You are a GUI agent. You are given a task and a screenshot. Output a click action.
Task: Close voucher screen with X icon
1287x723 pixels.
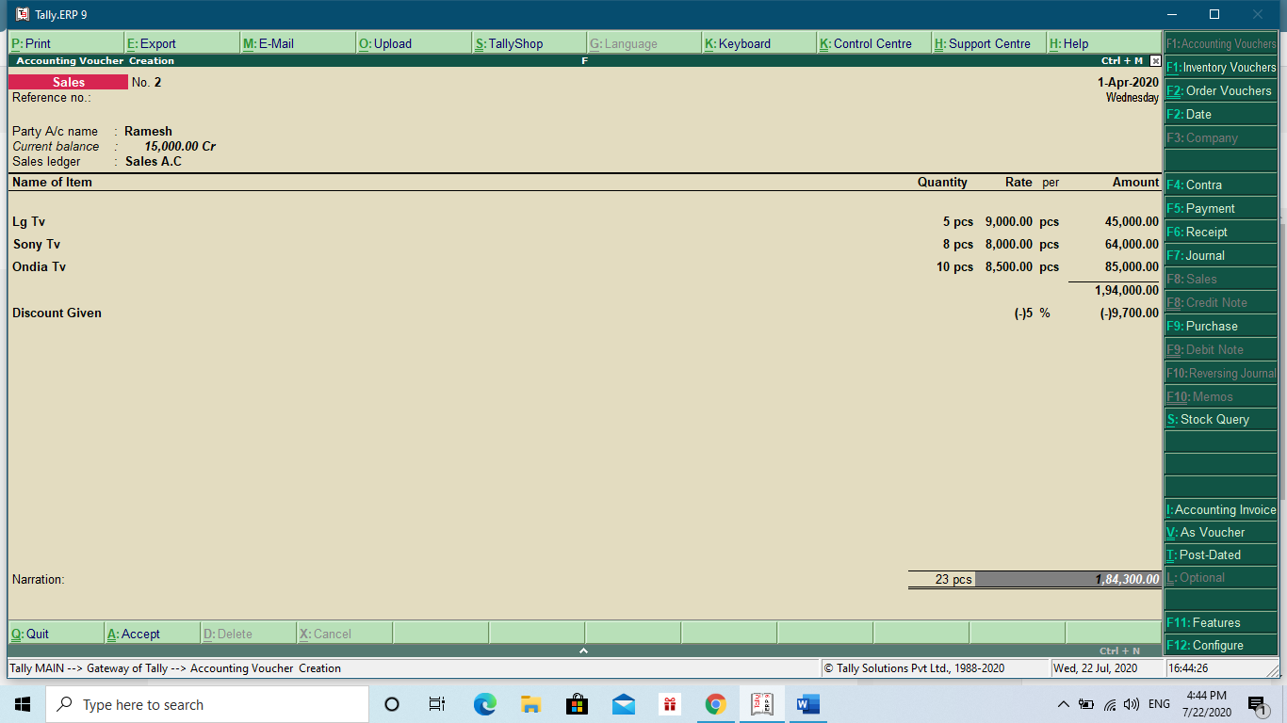[x=1155, y=61]
